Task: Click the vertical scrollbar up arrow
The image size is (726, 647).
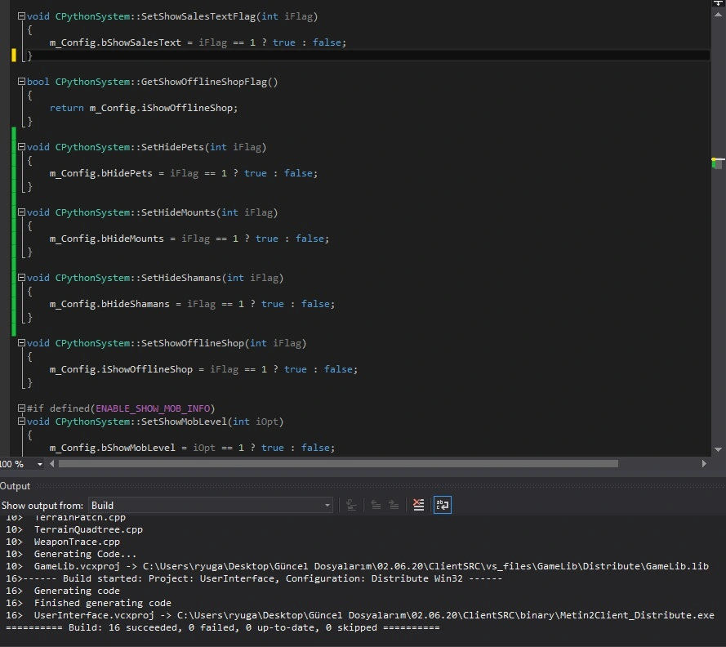Action: point(718,15)
